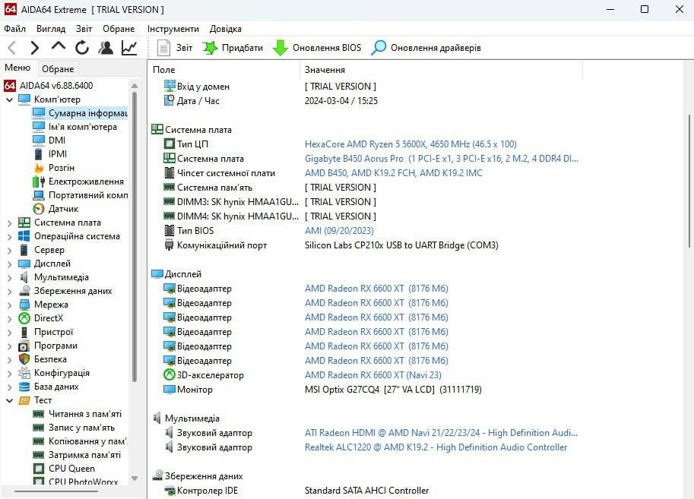Click the tree panel horizontal scrollbar

[x=55, y=491]
